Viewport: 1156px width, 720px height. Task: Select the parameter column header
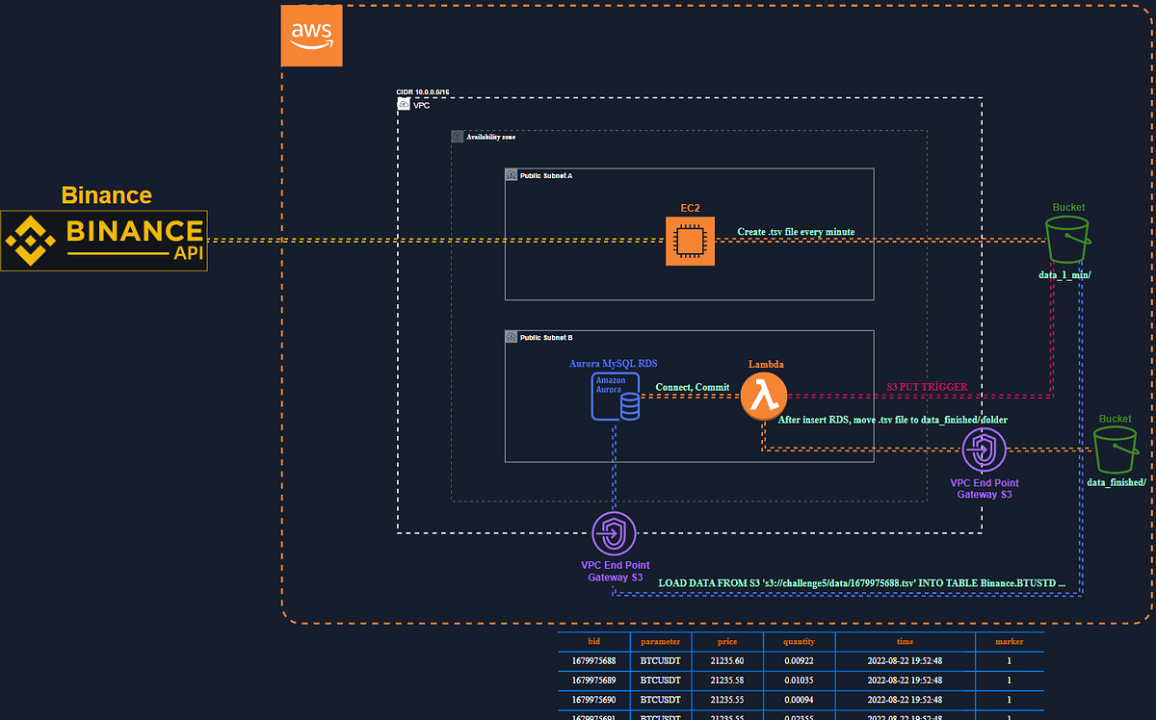(x=661, y=641)
